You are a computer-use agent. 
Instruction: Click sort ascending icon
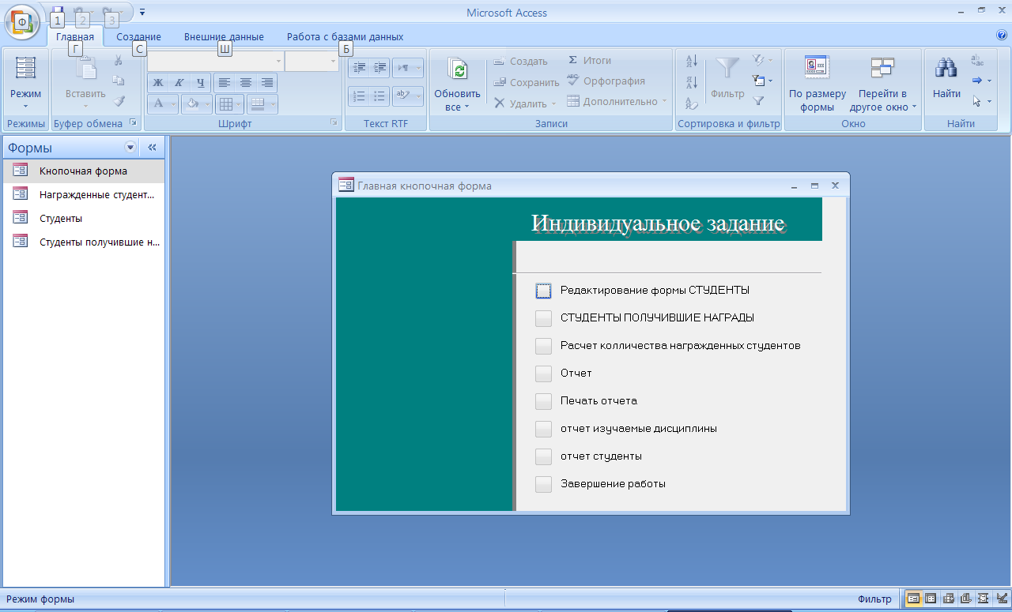point(692,61)
